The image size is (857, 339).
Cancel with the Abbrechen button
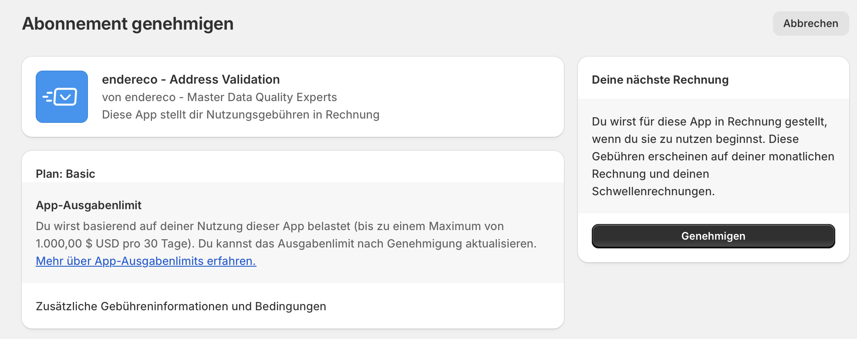point(811,24)
